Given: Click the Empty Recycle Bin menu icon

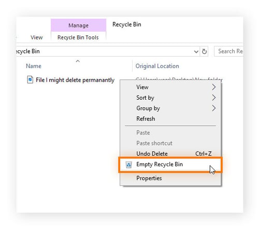Looking at the screenshot, I should tap(129, 165).
